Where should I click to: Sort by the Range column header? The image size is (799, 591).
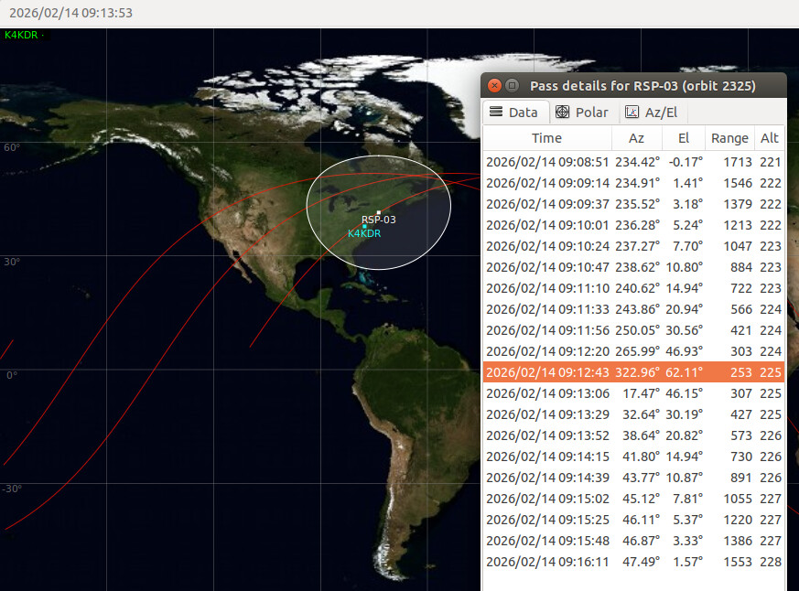pos(729,138)
